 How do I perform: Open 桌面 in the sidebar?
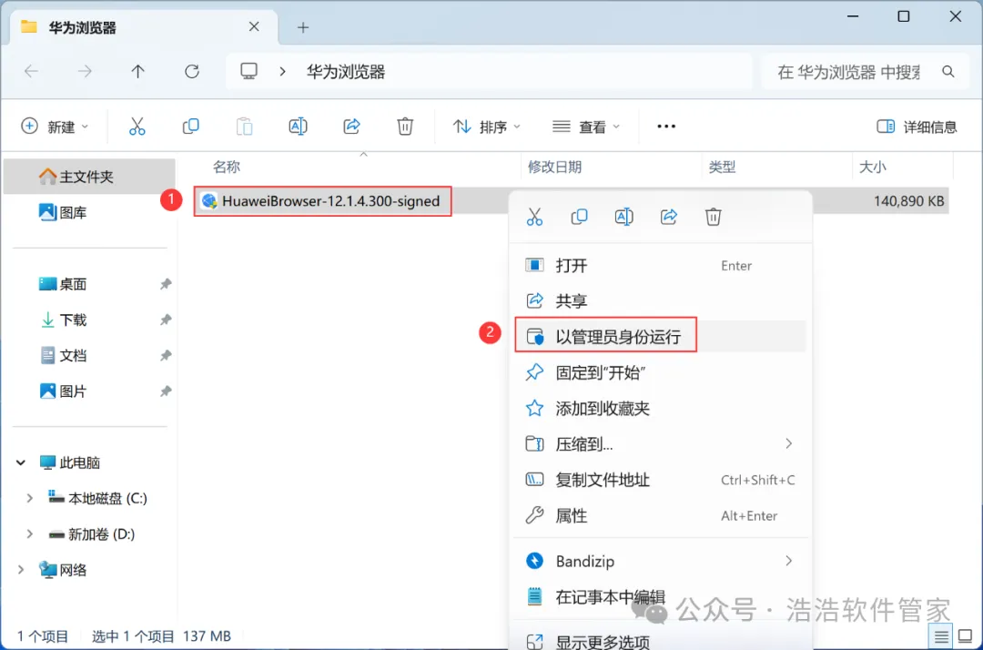89,284
